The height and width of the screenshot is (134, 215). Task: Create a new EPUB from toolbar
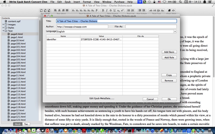(x=41, y=10)
